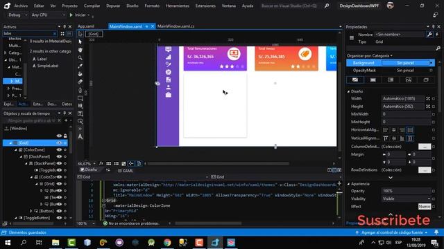Open the Datos panel tab

pyautogui.click(x=67, y=104)
